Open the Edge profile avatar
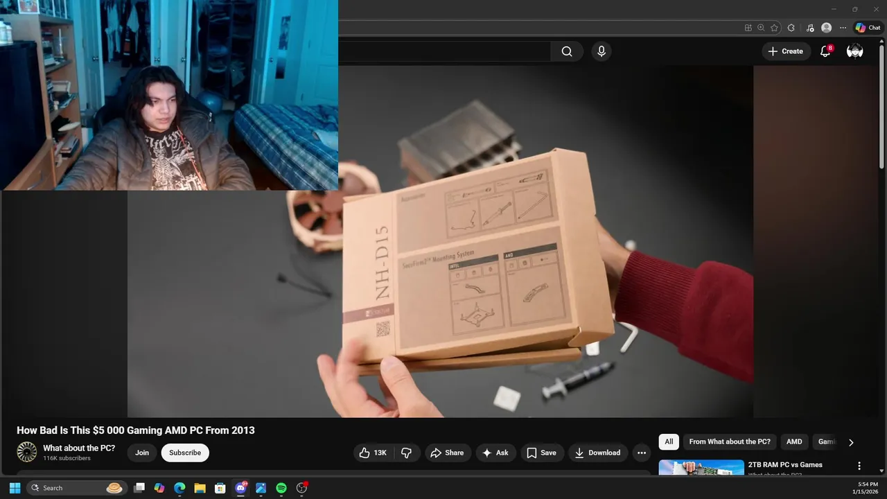Screen dimensions: 887x499 pos(826,28)
